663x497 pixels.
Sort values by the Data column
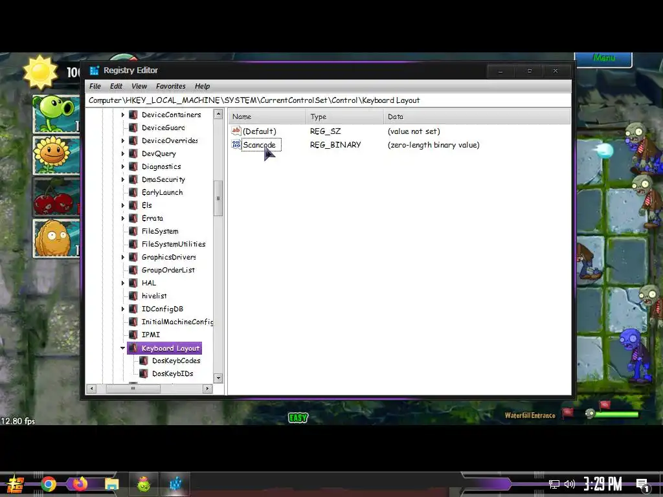pos(477,116)
